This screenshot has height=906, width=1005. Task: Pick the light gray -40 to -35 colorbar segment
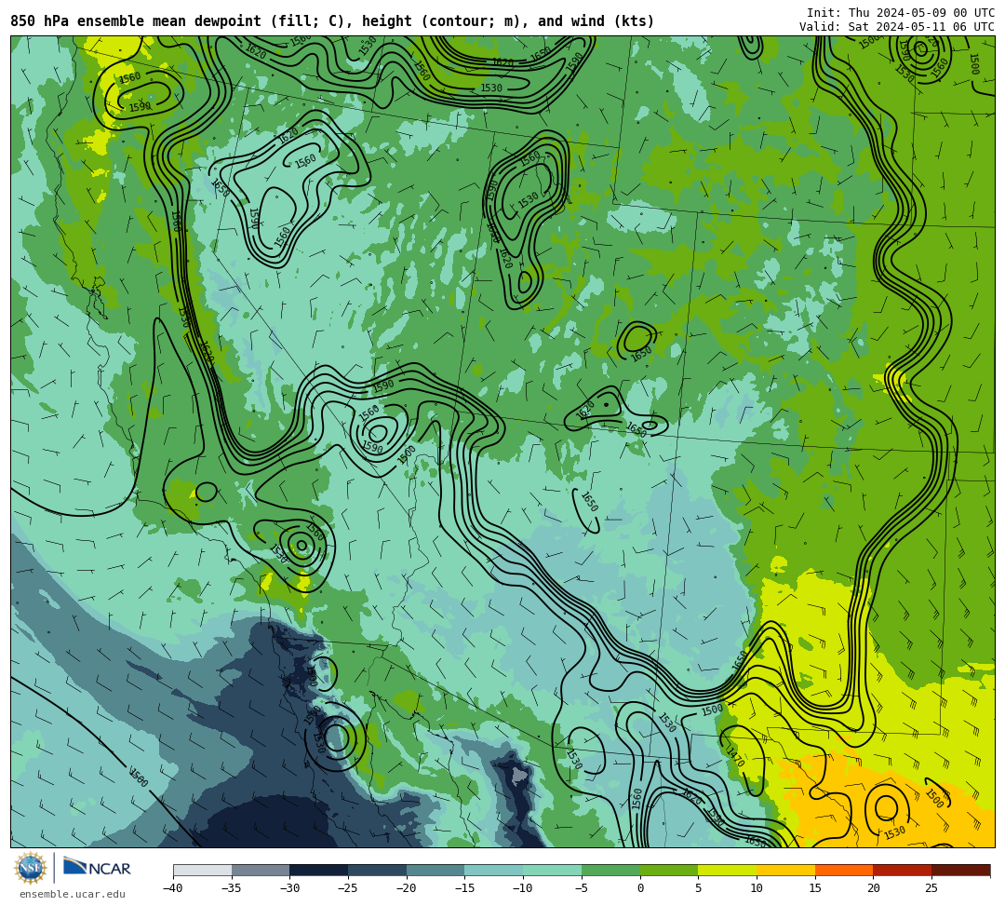(x=203, y=870)
